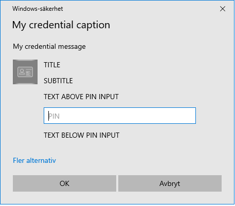Viewport: 235px width, 206px height.
Task: Click the My credential caption heading
Action: tap(61, 25)
